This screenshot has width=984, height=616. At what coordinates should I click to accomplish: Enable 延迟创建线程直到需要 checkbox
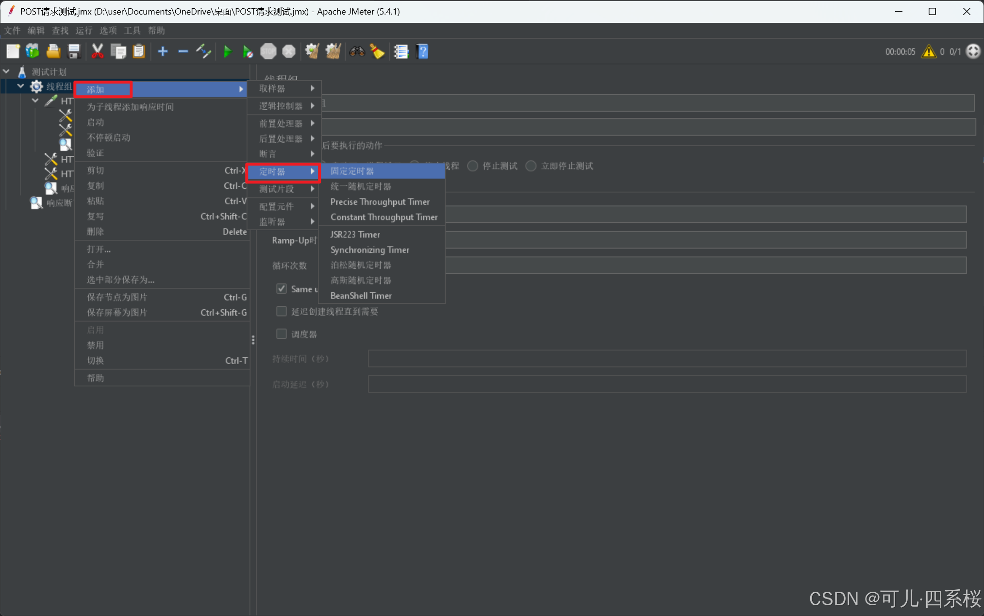(x=282, y=311)
